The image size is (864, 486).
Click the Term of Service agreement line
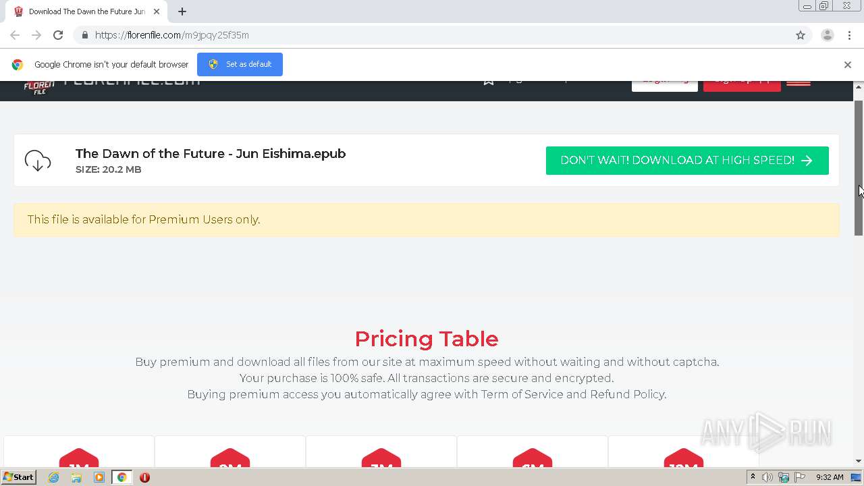click(427, 394)
